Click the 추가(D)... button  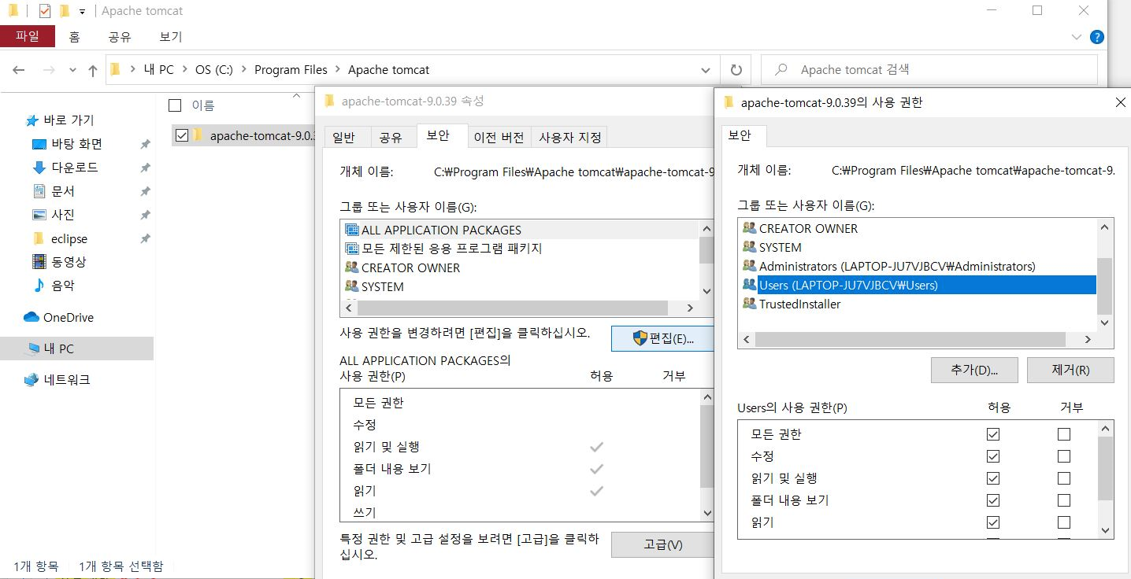click(x=974, y=370)
